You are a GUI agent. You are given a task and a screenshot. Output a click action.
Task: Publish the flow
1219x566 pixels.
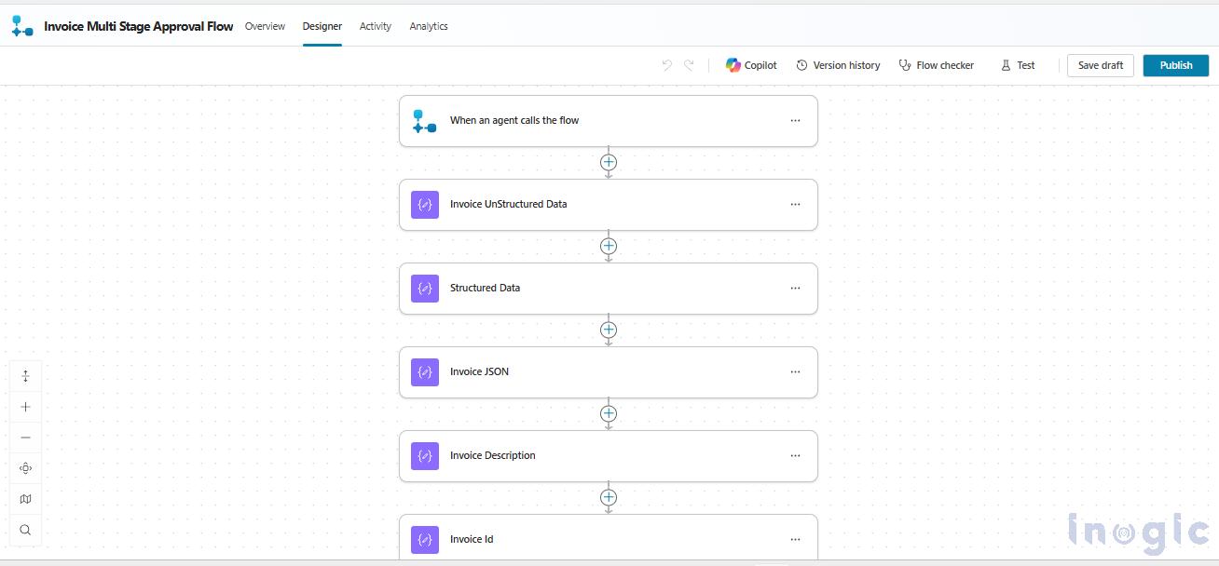point(1175,65)
